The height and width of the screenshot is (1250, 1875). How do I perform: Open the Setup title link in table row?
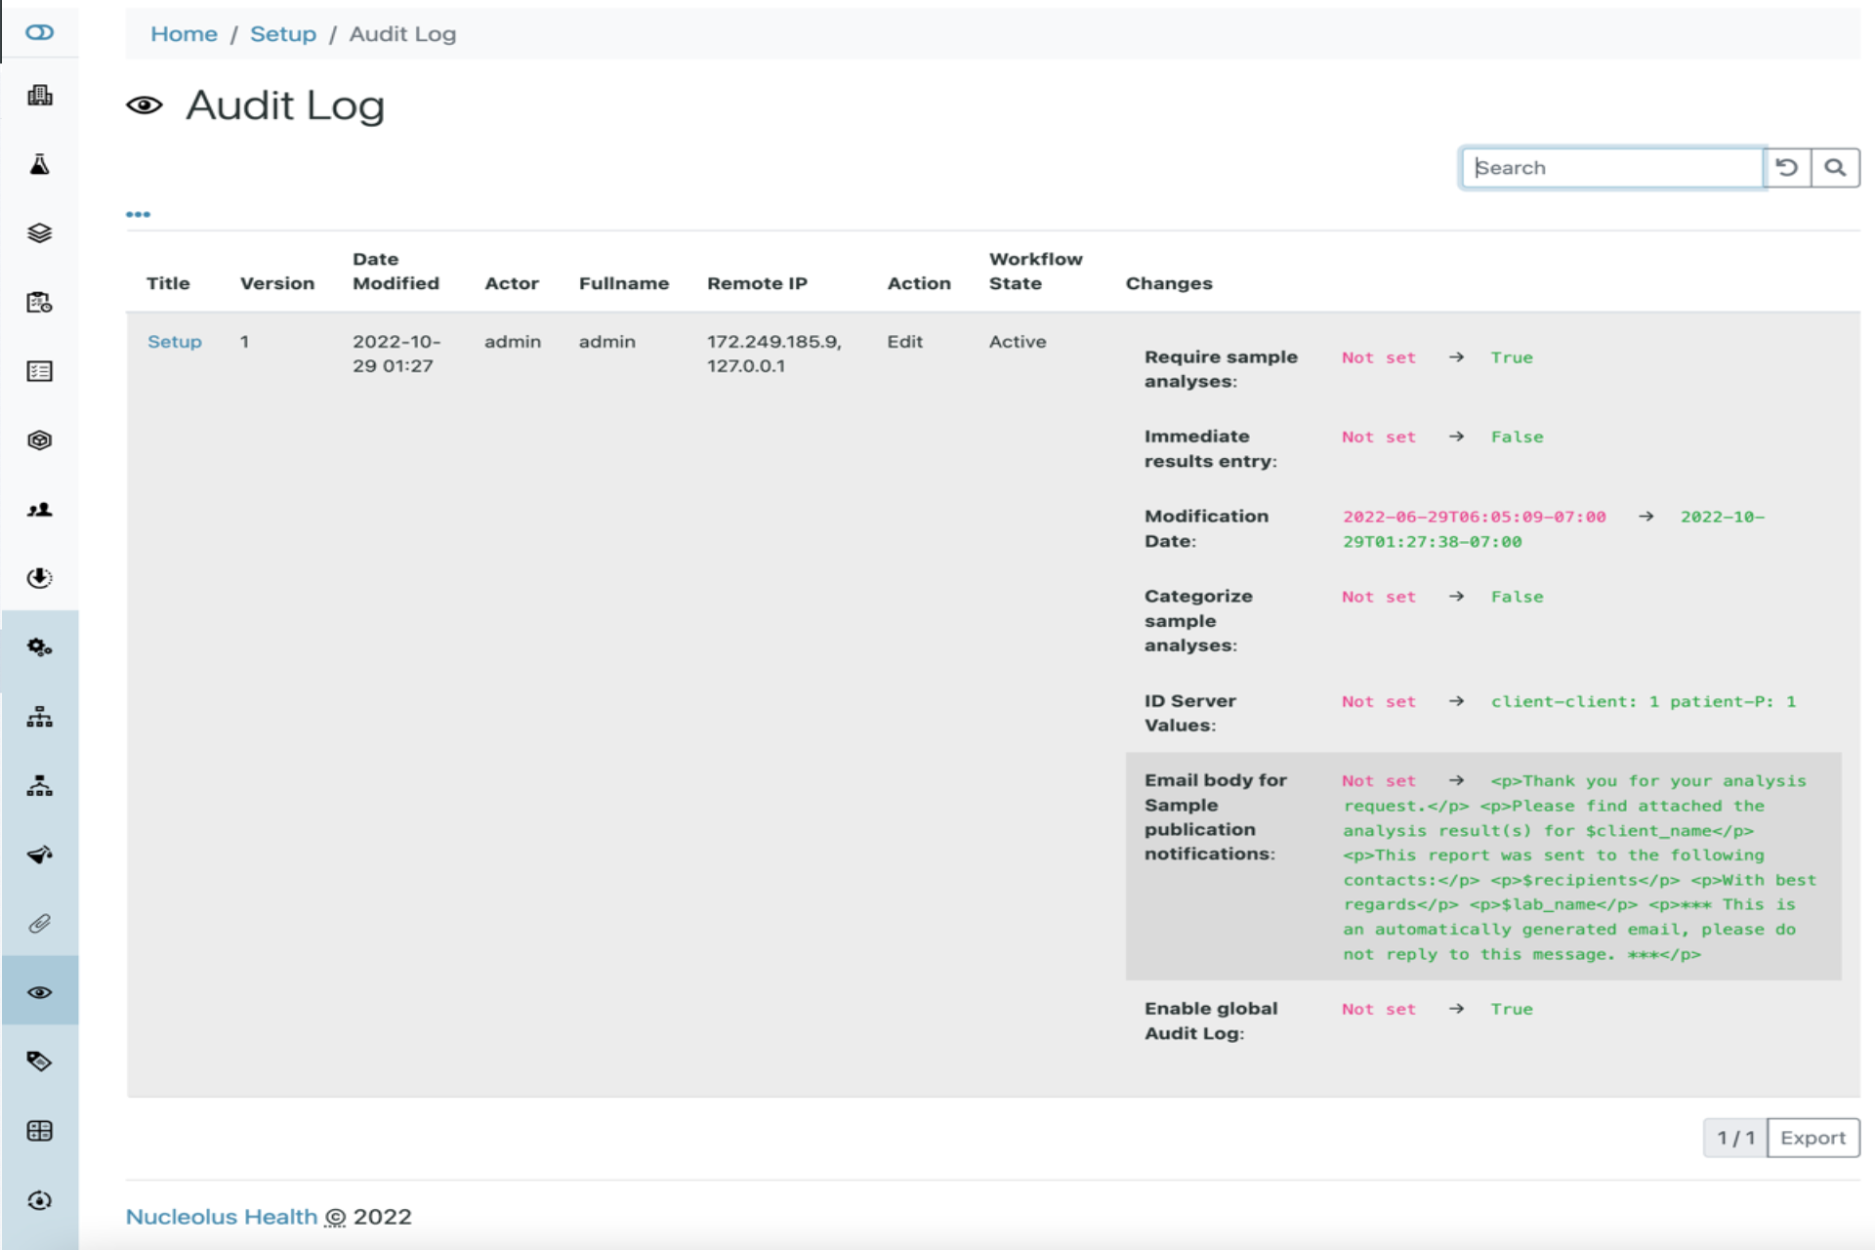coord(174,342)
